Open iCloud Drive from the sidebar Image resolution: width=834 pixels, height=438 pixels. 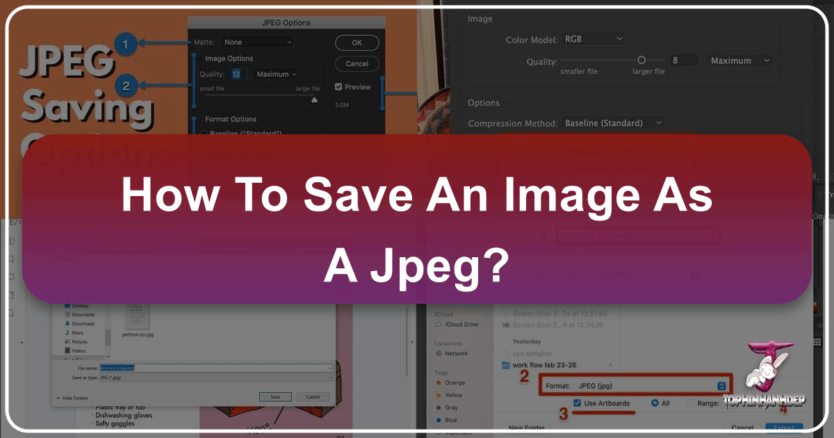[x=460, y=323]
